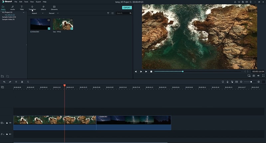Click the checkmark on Sea - 9942 thumbnail
The height and width of the screenshot is (143, 266).
point(72,29)
